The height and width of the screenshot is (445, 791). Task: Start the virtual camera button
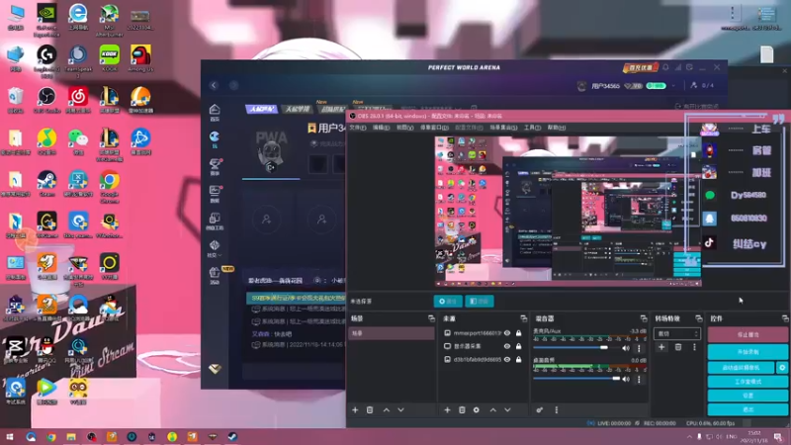(741, 368)
